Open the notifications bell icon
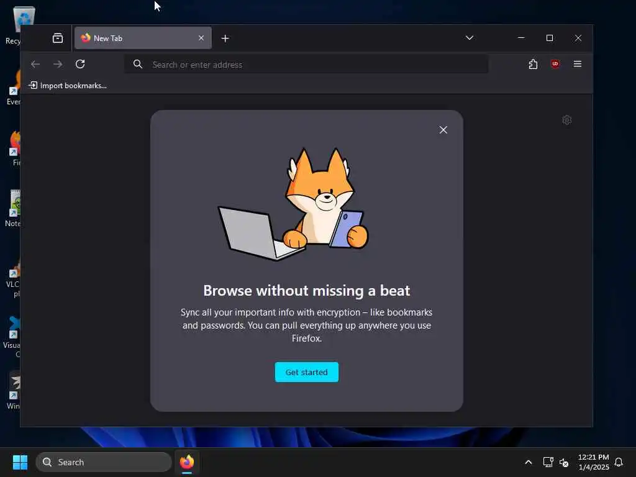 pos(619,462)
